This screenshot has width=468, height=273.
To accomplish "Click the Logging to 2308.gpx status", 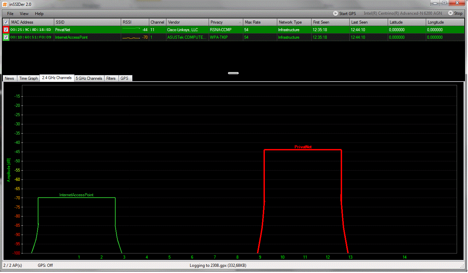I will point(218,265).
